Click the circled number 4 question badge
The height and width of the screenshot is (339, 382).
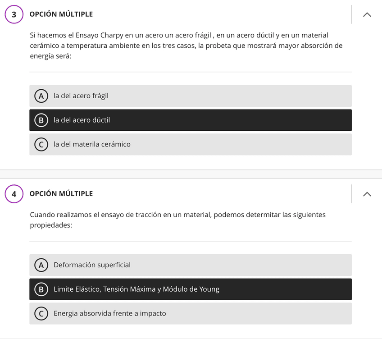click(14, 194)
